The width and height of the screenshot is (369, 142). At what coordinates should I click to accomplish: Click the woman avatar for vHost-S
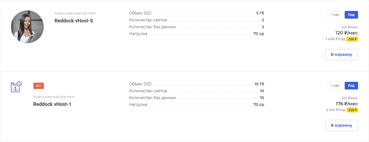tap(27, 27)
